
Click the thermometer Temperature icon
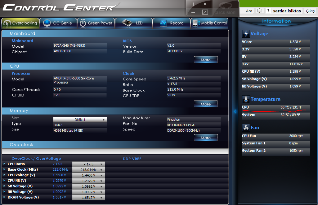coord(246,99)
